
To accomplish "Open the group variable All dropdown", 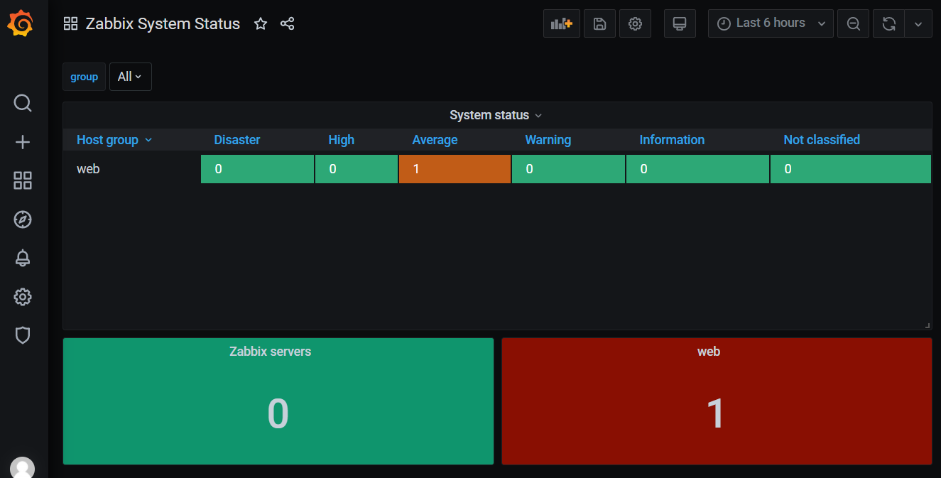I will [131, 77].
